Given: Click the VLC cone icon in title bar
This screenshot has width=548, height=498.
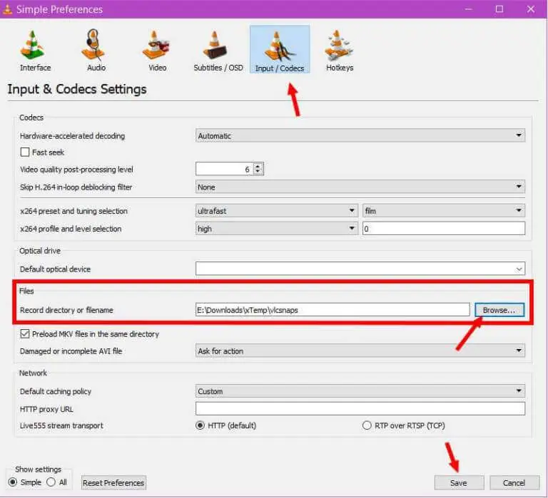Looking at the screenshot, I should pos(7,9).
